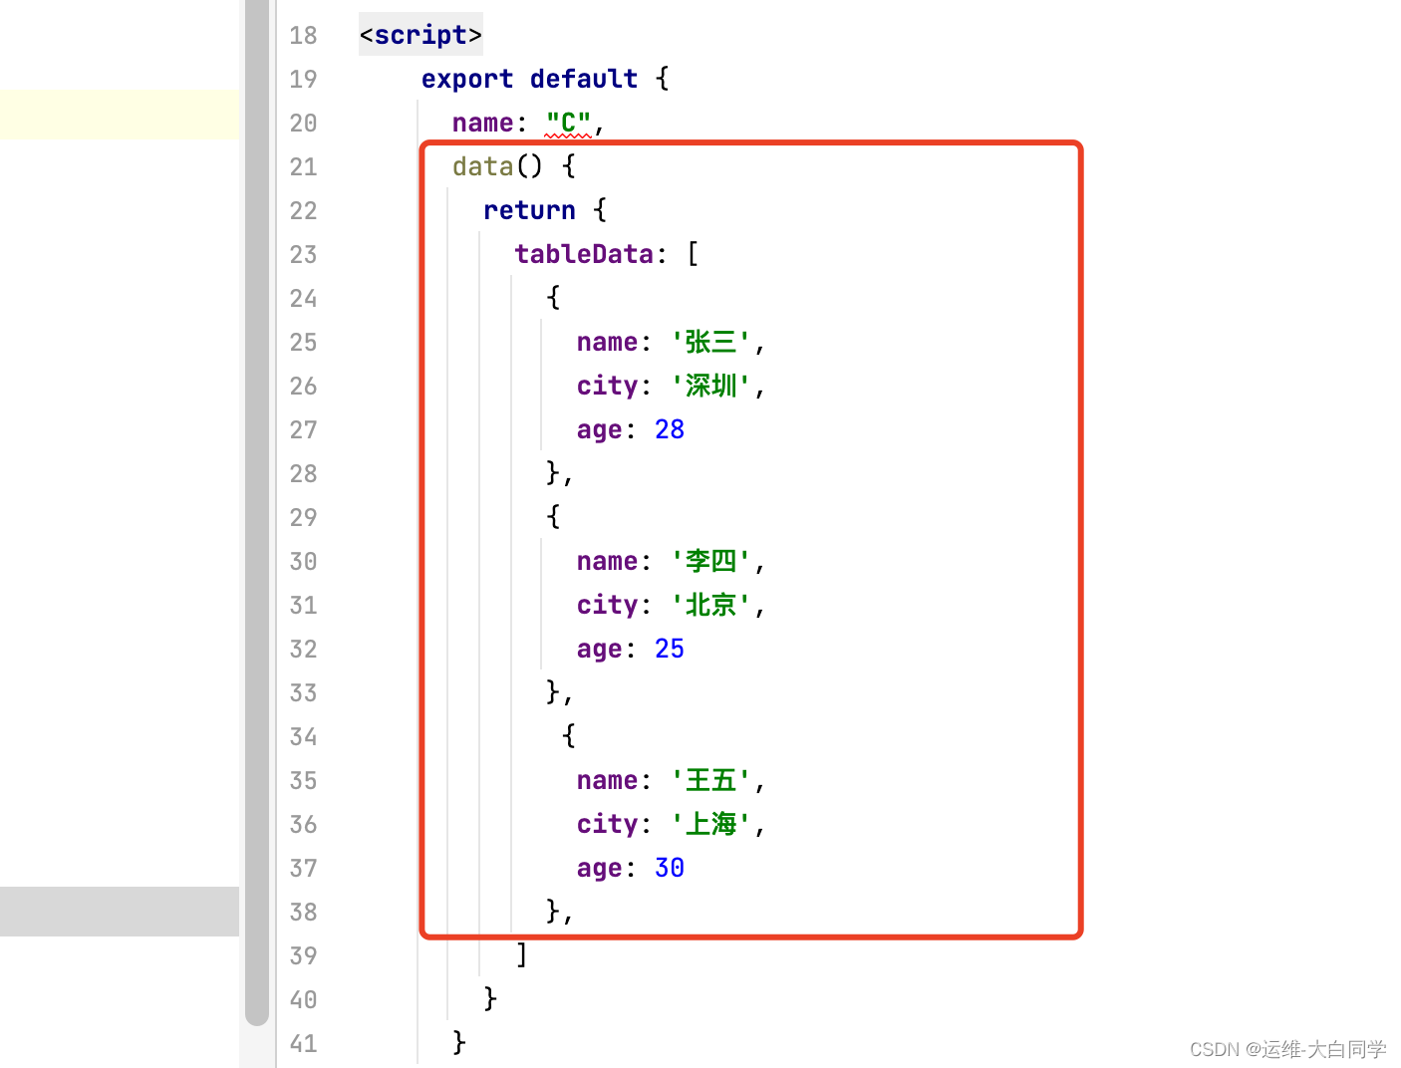Click the age value 25
The height and width of the screenshot is (1068, 1401).
(x=670, y=649)
